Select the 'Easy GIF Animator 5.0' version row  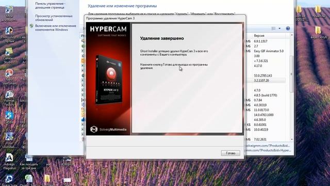point(269,51)
